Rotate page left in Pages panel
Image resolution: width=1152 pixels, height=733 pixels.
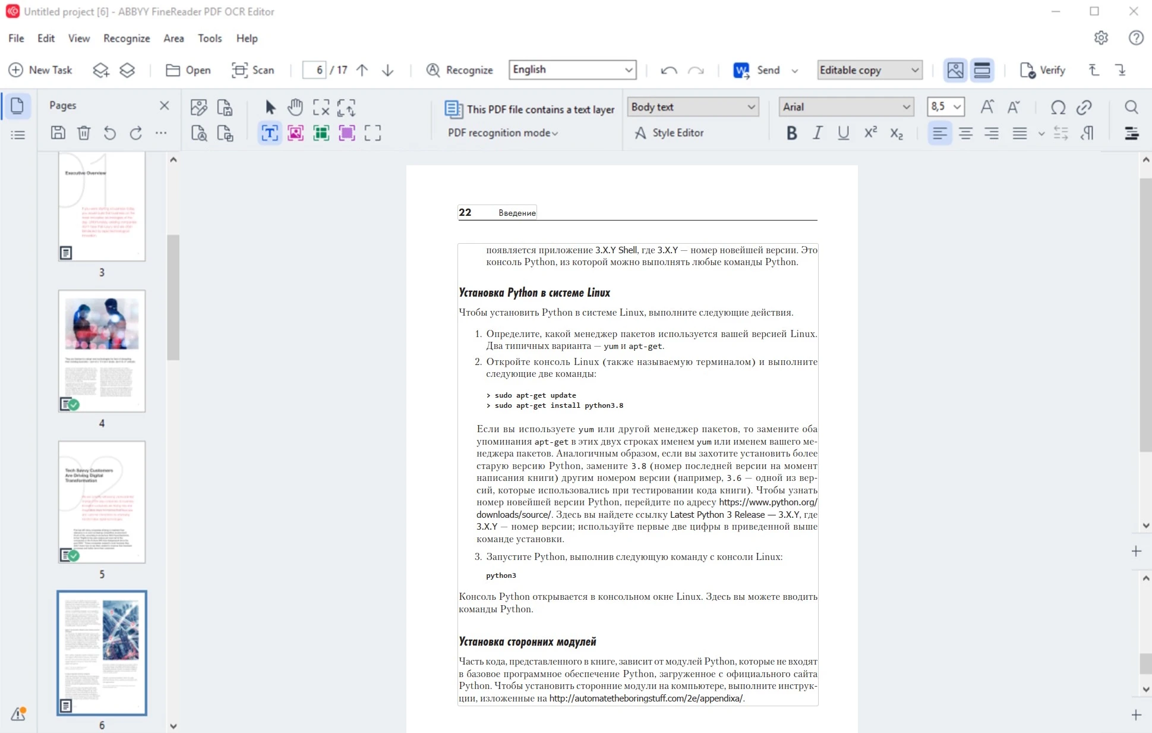click(x=110, y=133)
